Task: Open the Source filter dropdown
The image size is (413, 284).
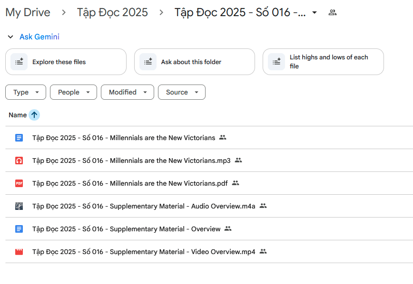Action: [181, 92]
